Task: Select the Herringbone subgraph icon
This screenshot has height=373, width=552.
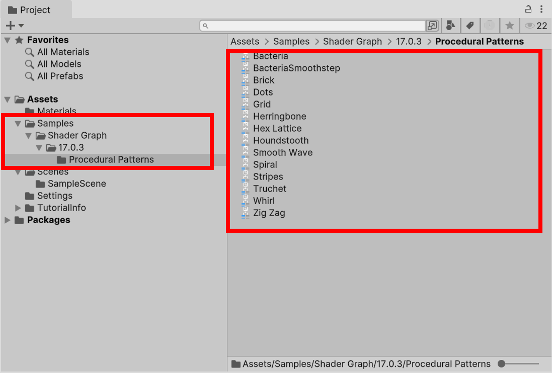Action: click(x=246, y=116)
